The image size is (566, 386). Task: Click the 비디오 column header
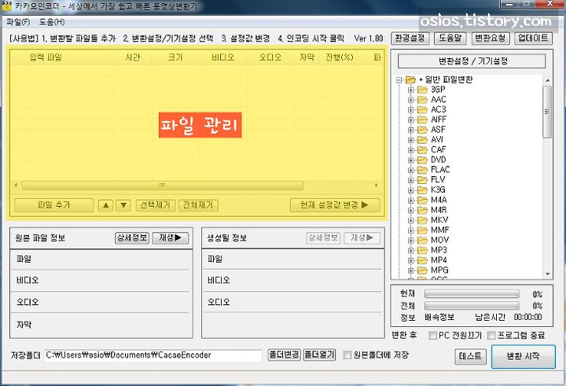click(x=222, y=57)
